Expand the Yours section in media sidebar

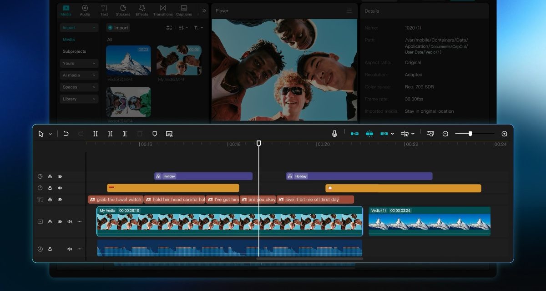[x=80, y=63]
